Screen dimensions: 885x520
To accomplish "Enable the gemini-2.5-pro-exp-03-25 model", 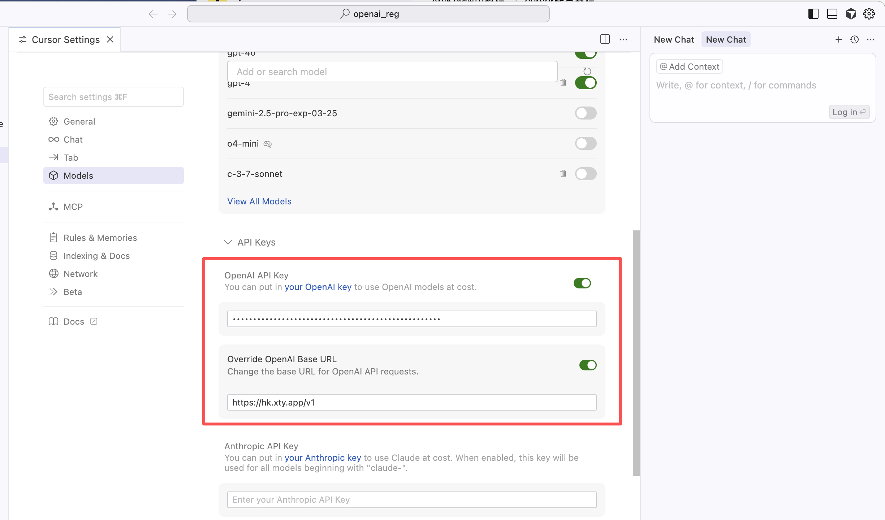I will 586,113.
